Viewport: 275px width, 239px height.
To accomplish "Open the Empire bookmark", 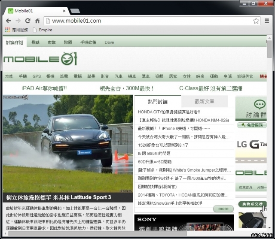I will click(43, 30).
